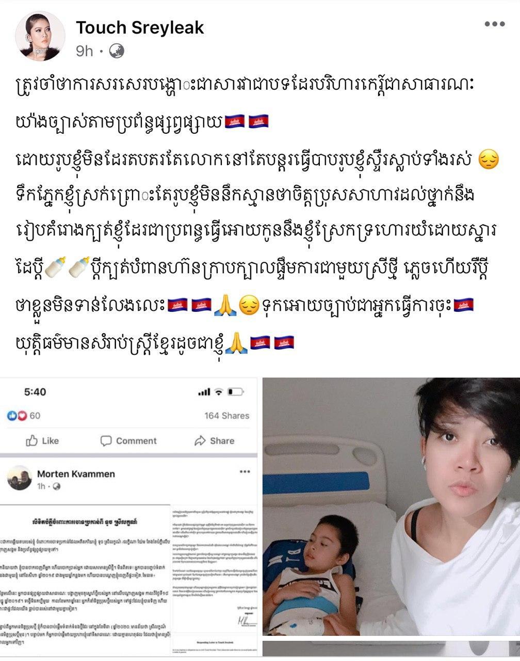Open Morten Kvammen's profile avatar
The image size is (520, 661).
click(20, 478)
